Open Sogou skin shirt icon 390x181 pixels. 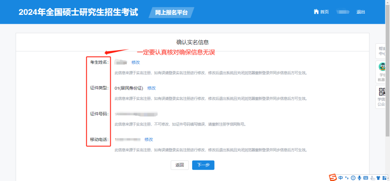pyautogui.click(x=378, y=178)
